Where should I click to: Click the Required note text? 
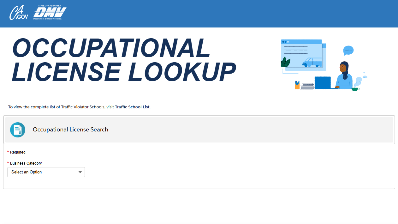point(18,152)
